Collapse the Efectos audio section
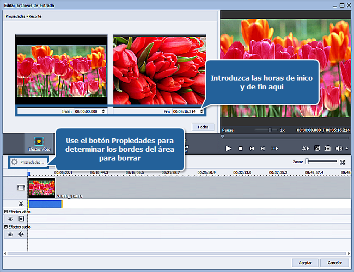354x272 pixels. pos(6,227)
